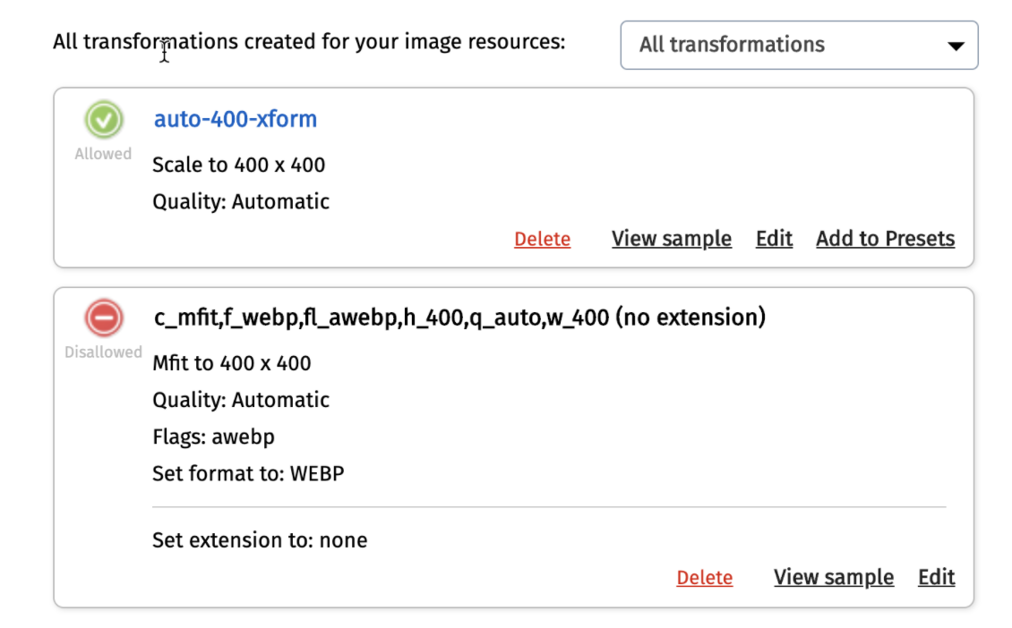Click the Allowed label under the green icon
Viewport: 1012px width, 628px height.
click(x=102, y=153)
